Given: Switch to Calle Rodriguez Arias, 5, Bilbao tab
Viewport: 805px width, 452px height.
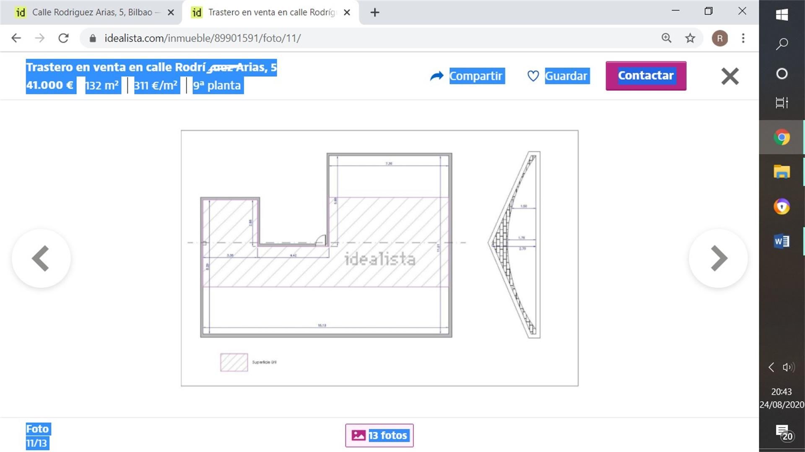Looking at the screenshot, I should [92, 12].
